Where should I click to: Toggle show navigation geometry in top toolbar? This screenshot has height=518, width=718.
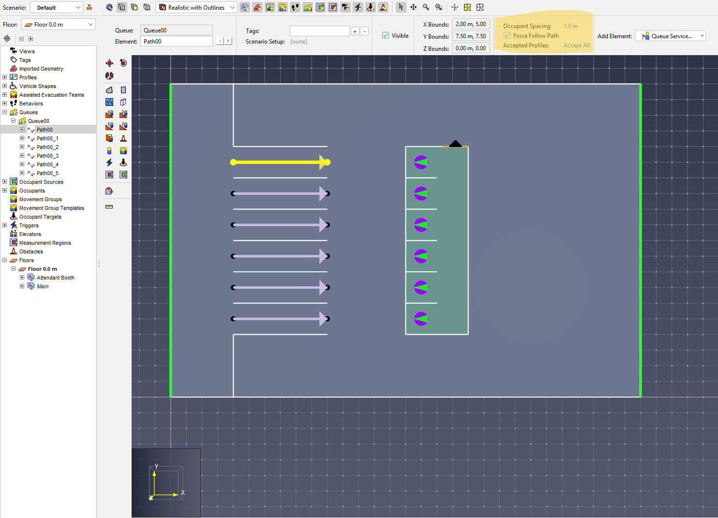[x=245, y=7]
